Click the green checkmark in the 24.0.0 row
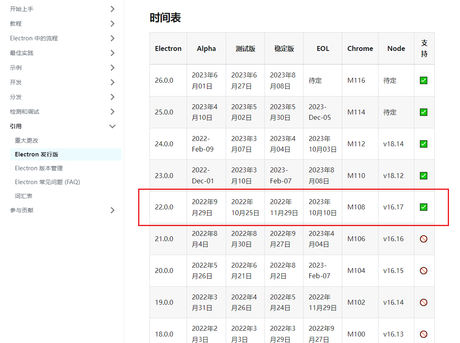 pos(423,144)
